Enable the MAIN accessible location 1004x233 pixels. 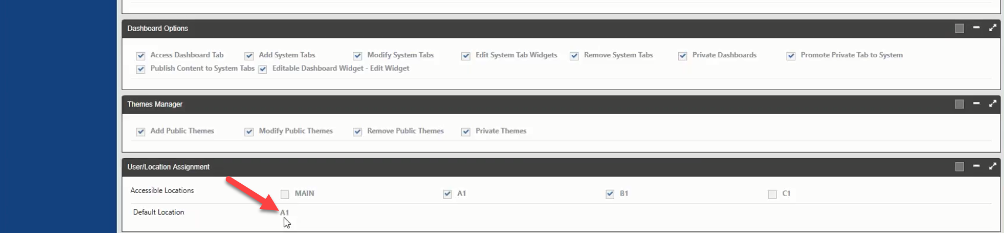tap(285, 194)
